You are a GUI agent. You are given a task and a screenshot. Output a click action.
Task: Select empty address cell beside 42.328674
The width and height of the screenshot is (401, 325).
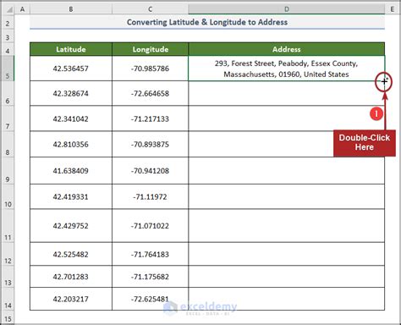point(286,94)
